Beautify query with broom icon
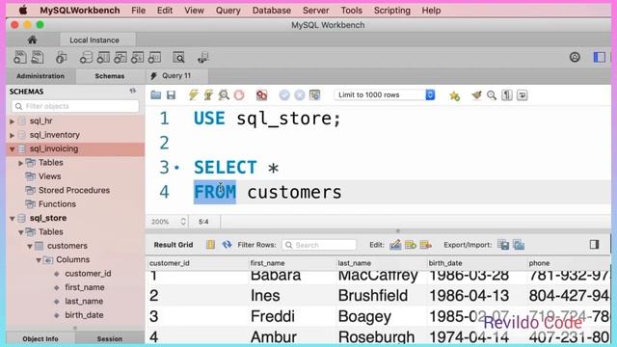The width and height of the screenshot is (617, 347). 476,94
